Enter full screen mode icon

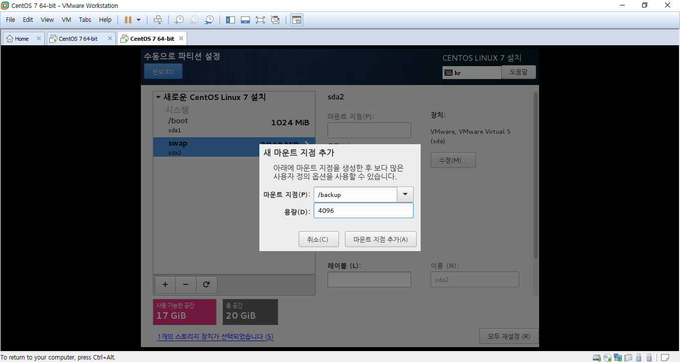point(260,20)
